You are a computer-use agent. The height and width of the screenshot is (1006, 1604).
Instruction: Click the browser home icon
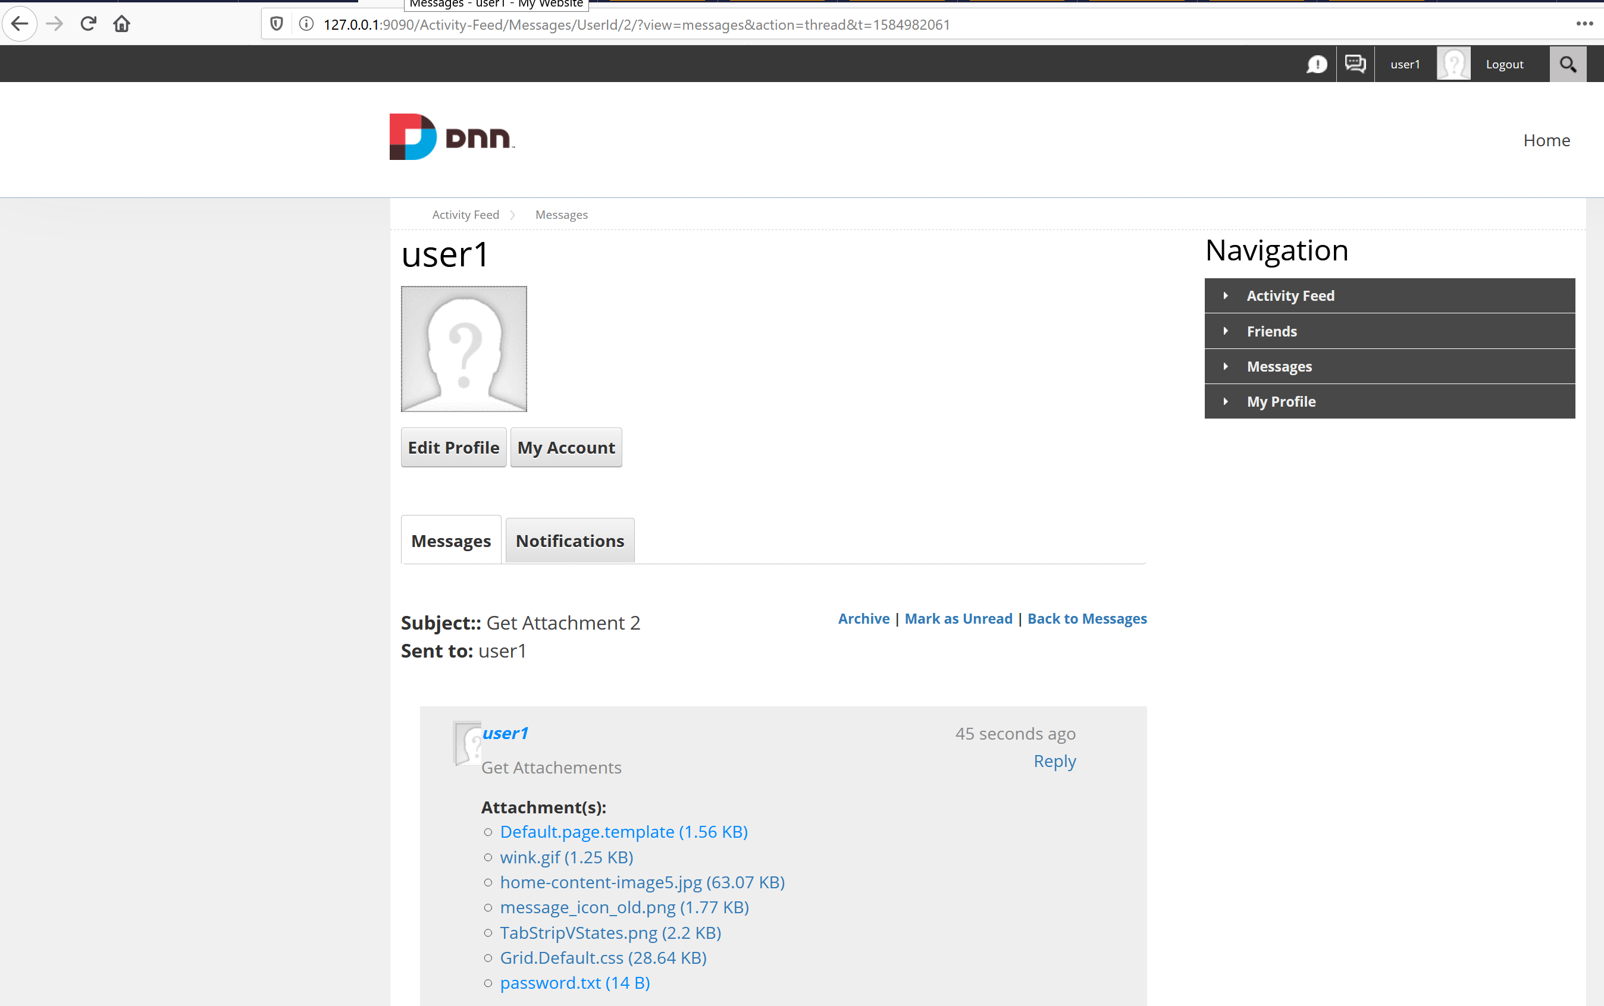122,23
